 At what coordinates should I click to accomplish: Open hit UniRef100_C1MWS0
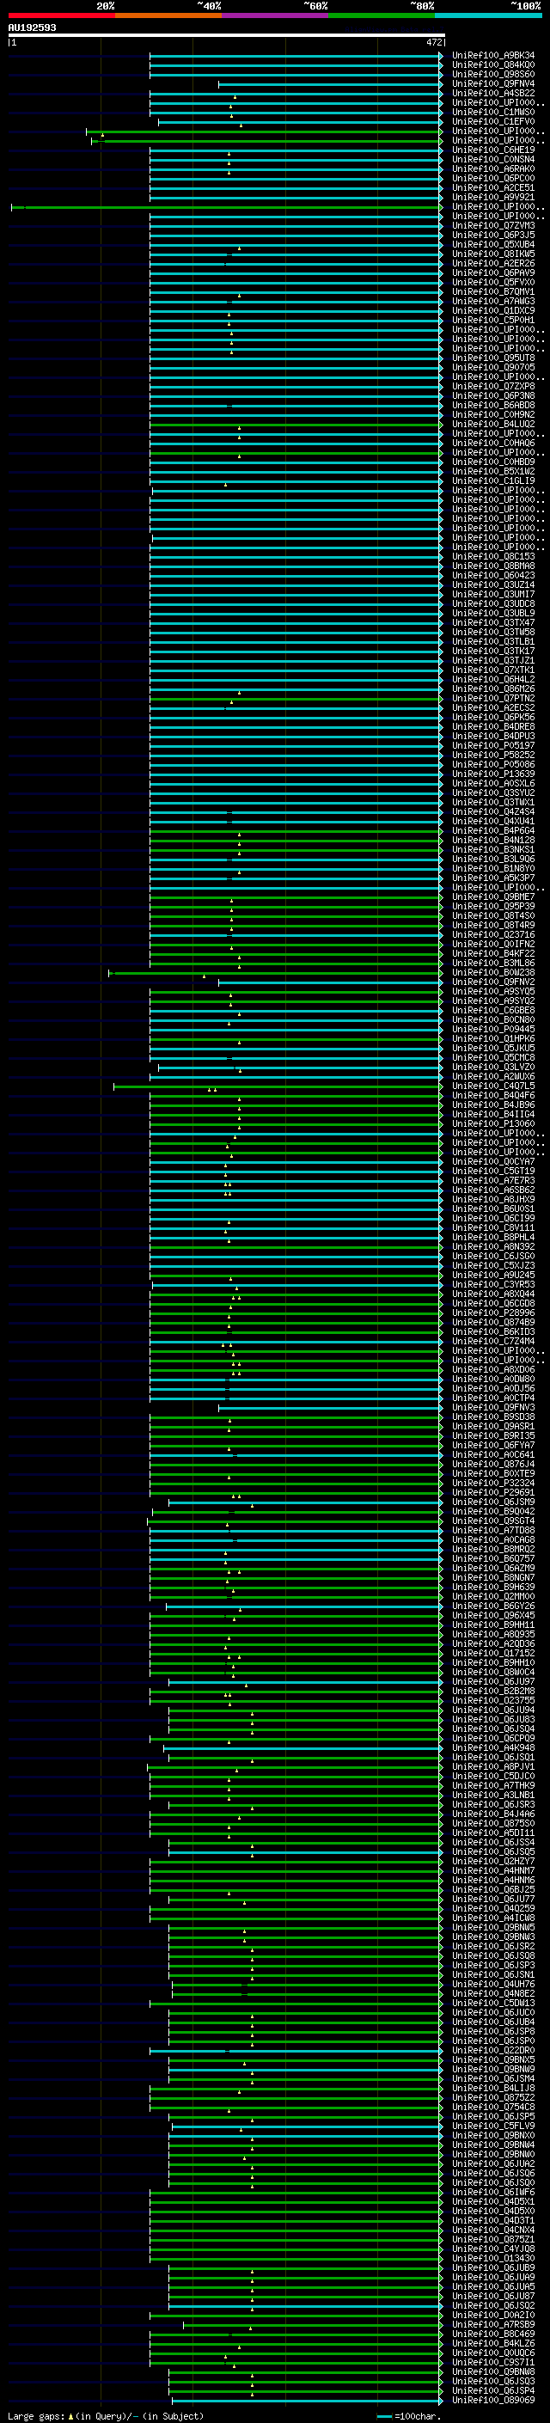click(493, 112)
